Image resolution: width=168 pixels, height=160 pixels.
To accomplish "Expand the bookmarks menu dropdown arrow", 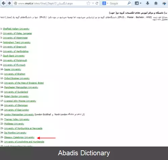I will click(x=141, y=3).
